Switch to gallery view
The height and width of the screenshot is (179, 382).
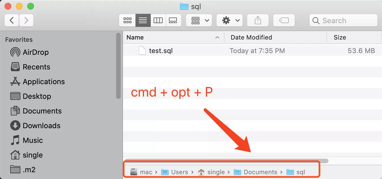click(173, 20)
